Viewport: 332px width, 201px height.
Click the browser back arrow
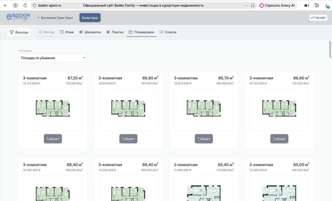[6, 5]
